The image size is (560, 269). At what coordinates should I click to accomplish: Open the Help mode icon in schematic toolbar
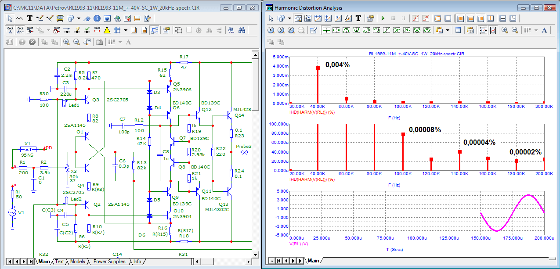point(107,18)
